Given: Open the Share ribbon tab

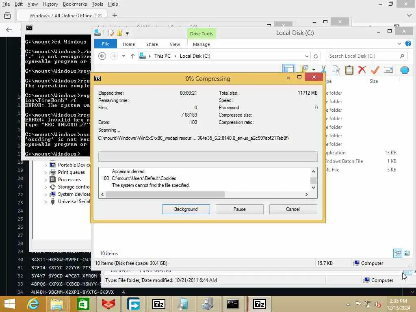Looking at the screenshot, I should point(152,44).
